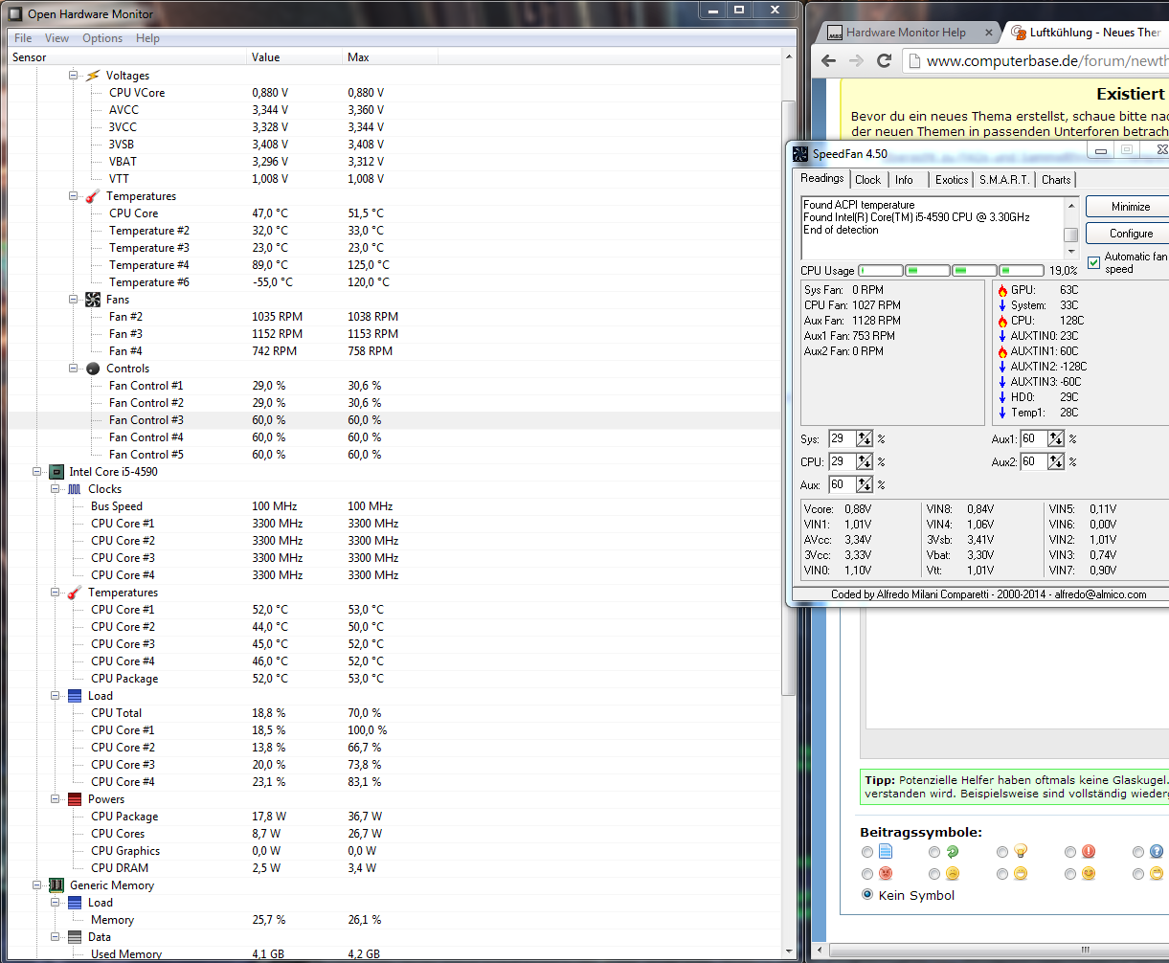The height and width of the screenshot is (963, 1169).
Task: Collapse the Fans tree node
Action: [73, 300]
